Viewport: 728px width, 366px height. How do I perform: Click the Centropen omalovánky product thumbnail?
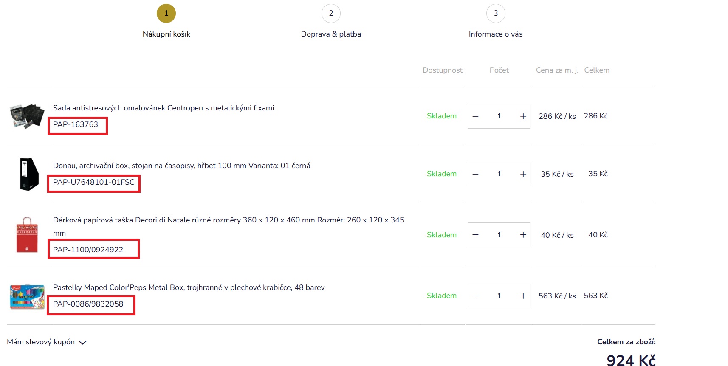click(27, 116)
